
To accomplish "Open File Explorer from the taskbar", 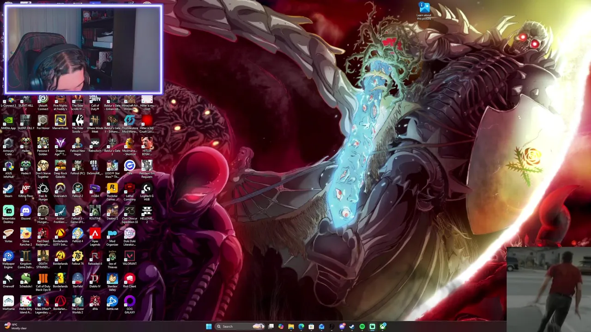I will tap(291, 326).
